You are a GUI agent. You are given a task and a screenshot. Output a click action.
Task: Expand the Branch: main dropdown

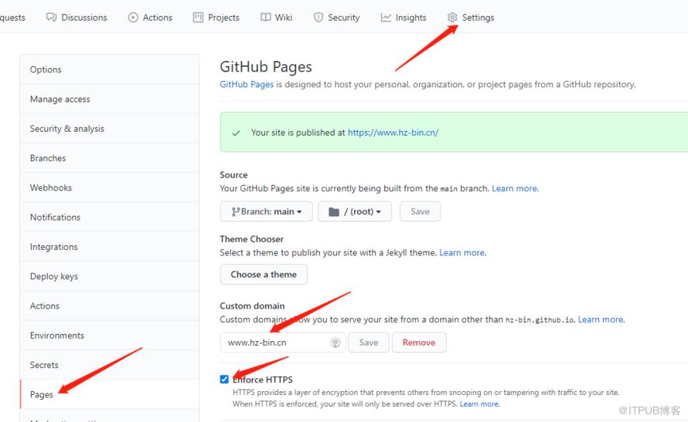click(x=267, y=211)
